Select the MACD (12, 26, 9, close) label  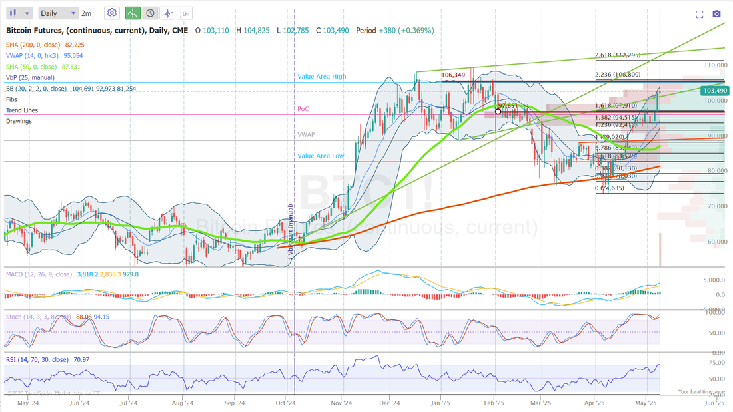[x=39, y=274]
